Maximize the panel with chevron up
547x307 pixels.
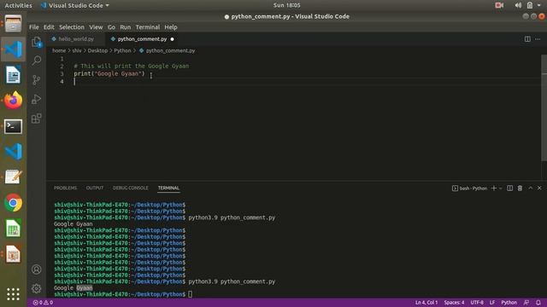530,188
